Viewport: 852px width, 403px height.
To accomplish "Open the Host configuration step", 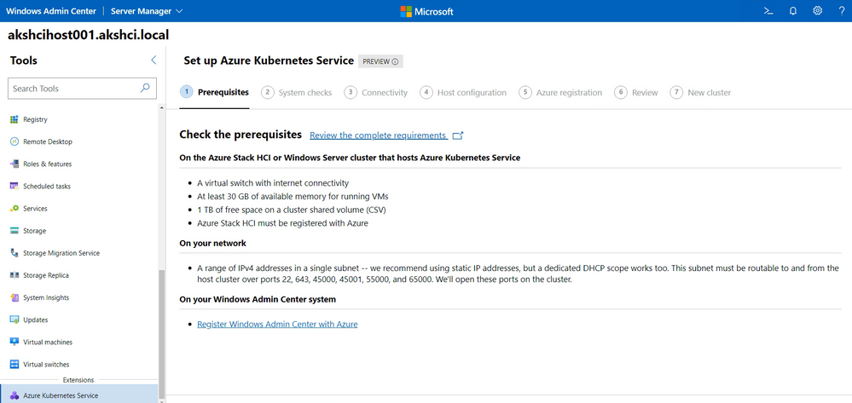I will pos(463,93).
